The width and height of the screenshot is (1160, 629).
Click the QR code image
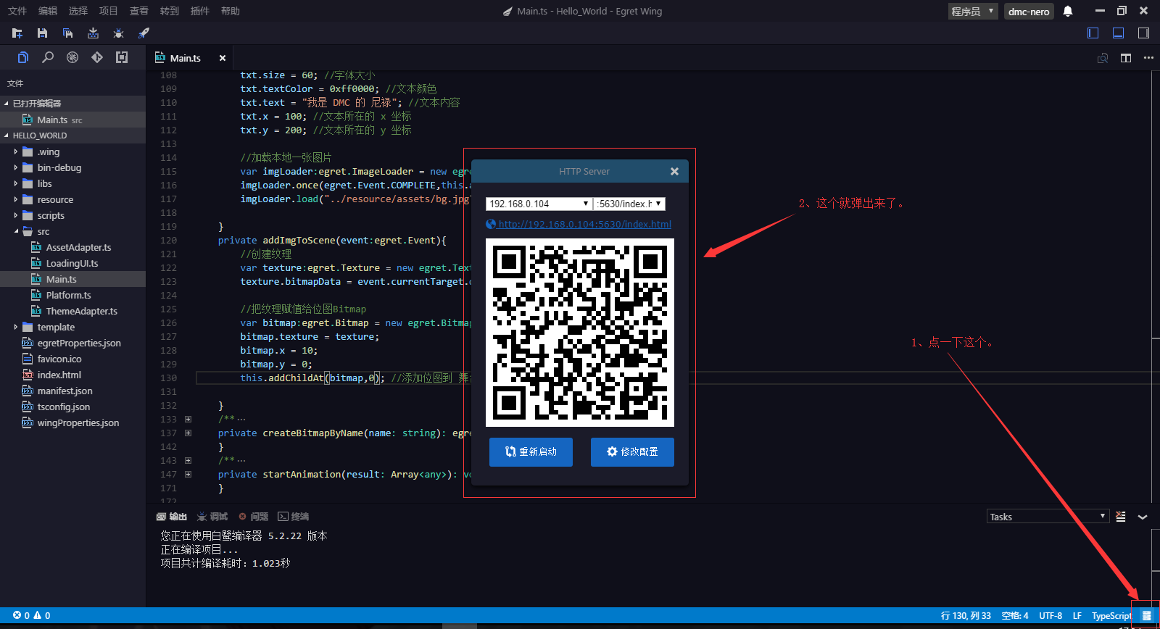pyautogui.click(x=580, y=333)
